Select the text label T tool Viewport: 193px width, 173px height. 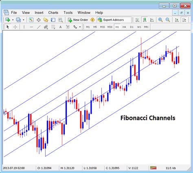click(x=68, y=27)
